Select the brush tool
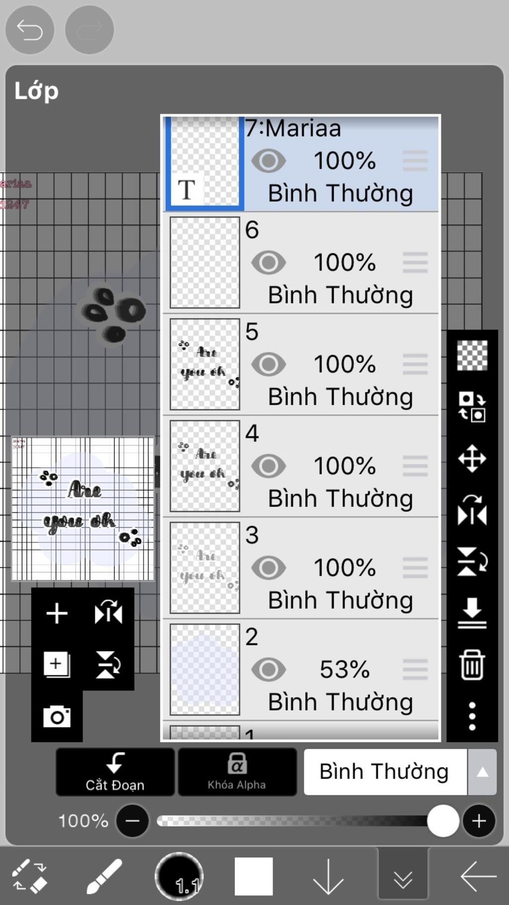Image resolution: width=509 pixels, height=905 pixels. click(x=104, y=876)
